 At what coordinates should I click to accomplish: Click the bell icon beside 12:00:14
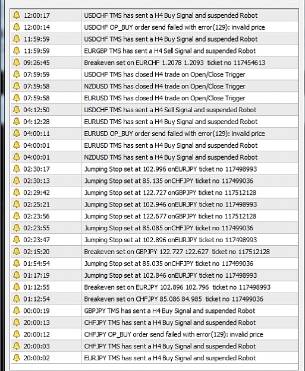pos(17,27)
